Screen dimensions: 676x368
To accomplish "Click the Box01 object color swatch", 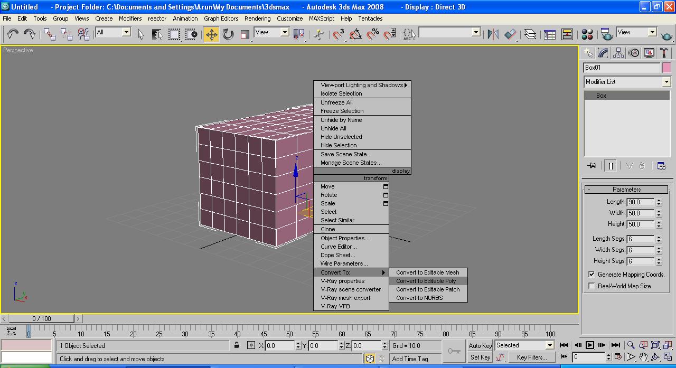I will pos(666,68).
